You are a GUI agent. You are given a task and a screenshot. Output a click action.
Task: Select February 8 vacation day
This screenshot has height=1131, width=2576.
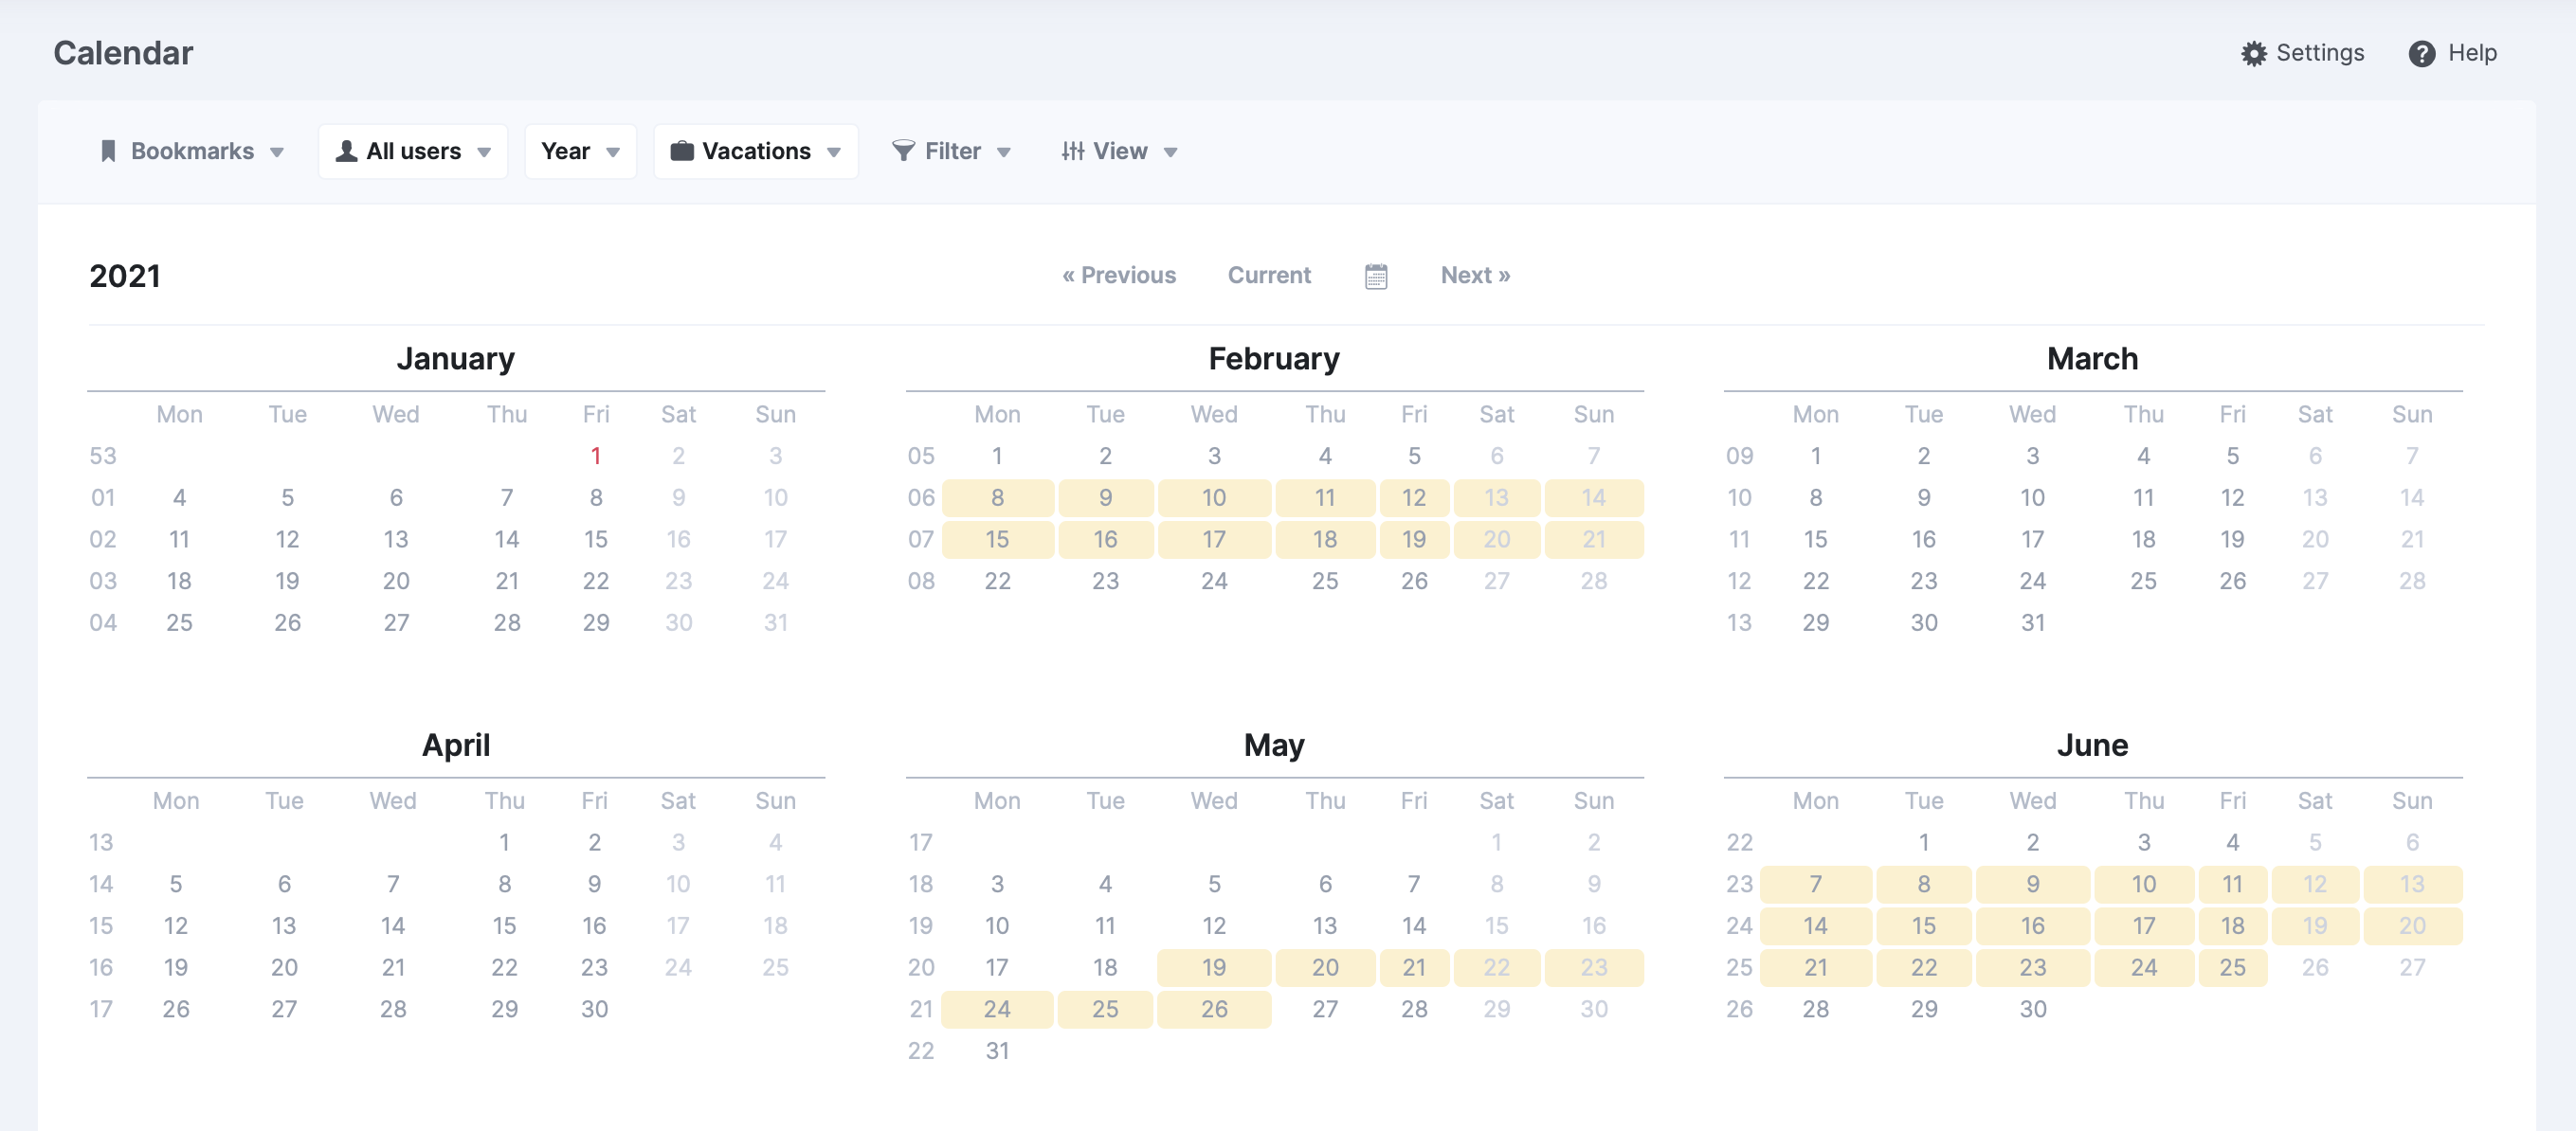coord(997,497)
